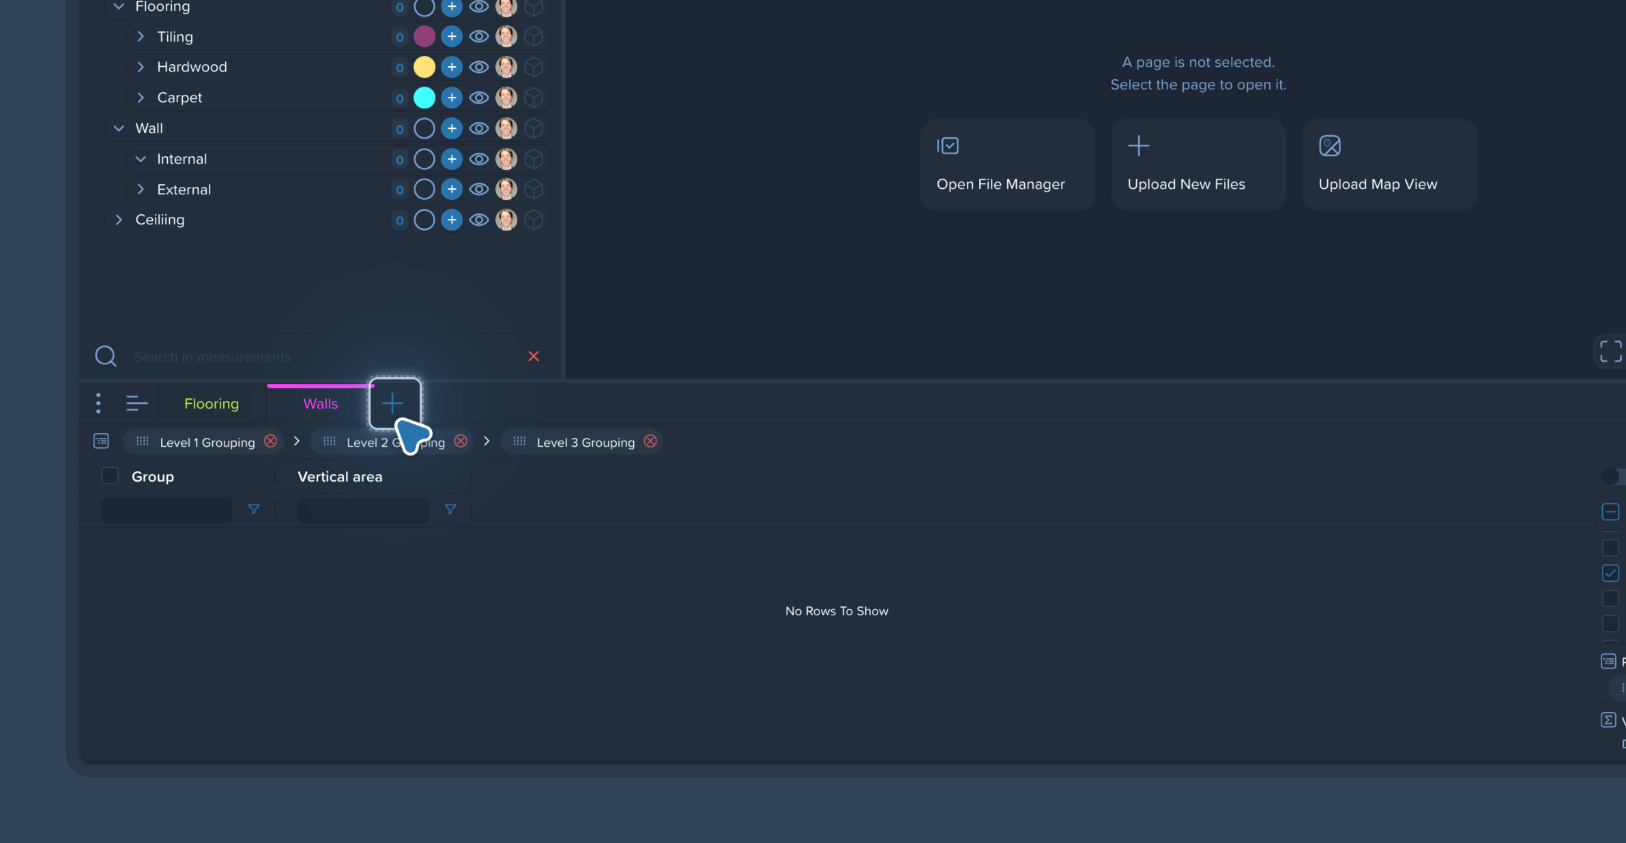Check the Group header select-all checkbox
The height and width of the screenshot is (843, 1626).
point(110,476)
